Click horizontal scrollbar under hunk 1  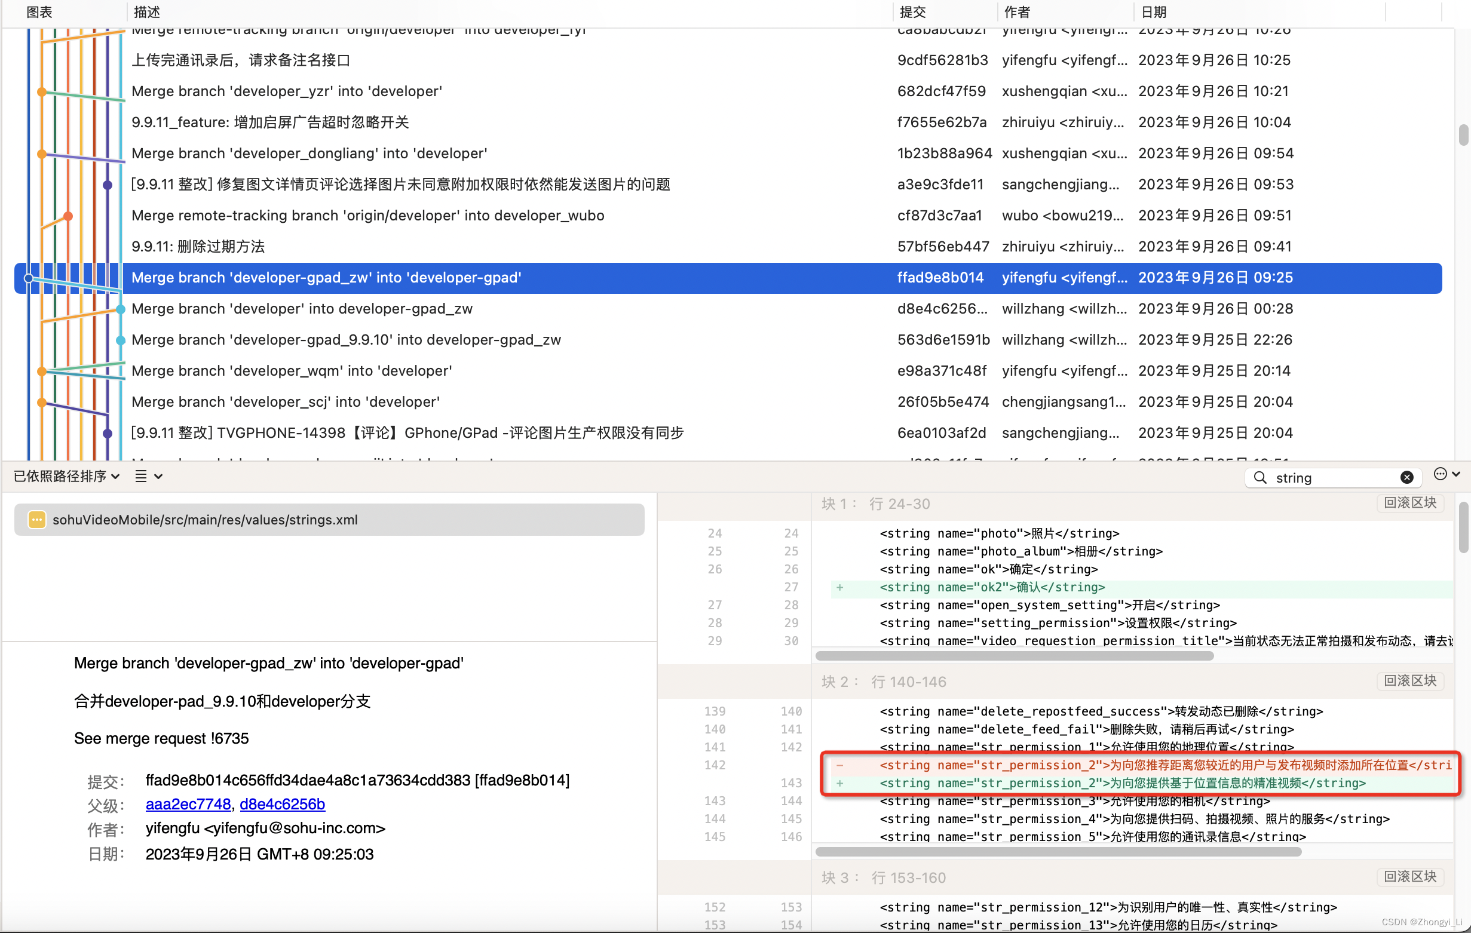1014,656
